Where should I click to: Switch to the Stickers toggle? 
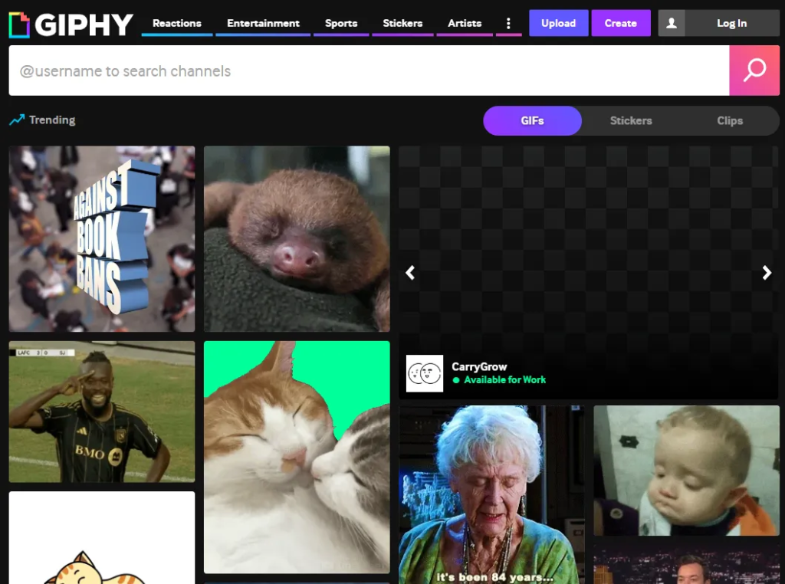click(x=631, y=120)
